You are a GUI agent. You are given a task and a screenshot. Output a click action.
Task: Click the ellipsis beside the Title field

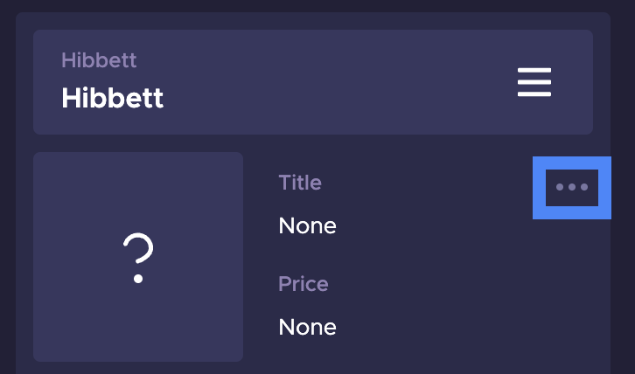pos(572,187)
